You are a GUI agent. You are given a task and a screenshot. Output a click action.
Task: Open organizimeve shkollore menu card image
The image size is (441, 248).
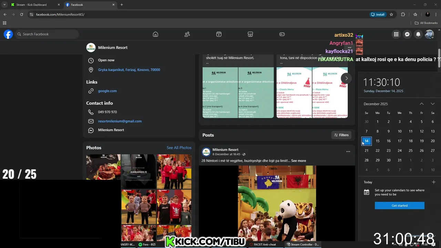(238, 92)
